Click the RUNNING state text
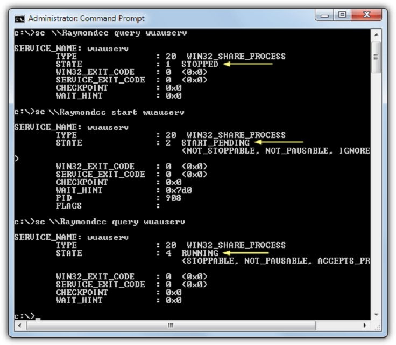This screenshot has width=396, height=345. point(200,253)
